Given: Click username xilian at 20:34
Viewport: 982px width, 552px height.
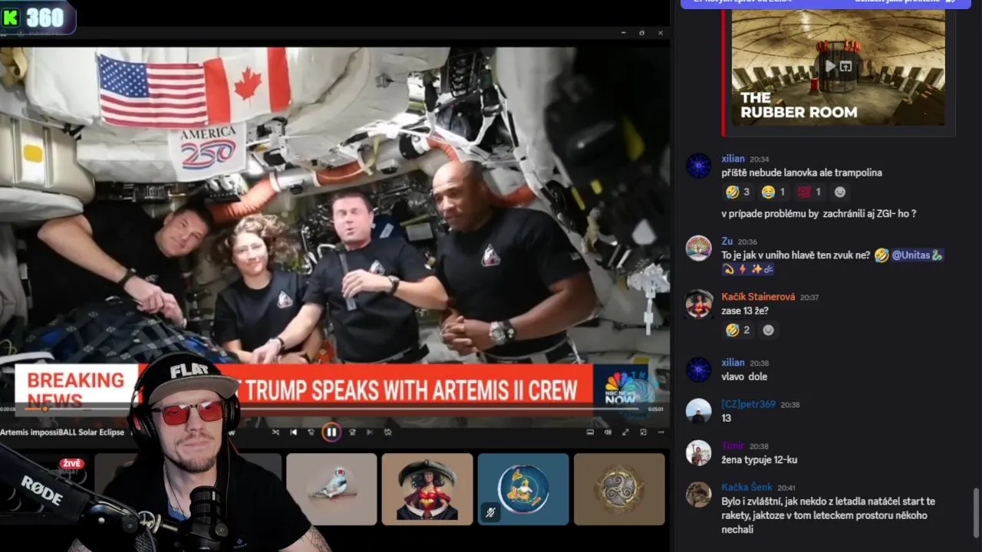Looking at the screenshot, I should click(733, 159).
